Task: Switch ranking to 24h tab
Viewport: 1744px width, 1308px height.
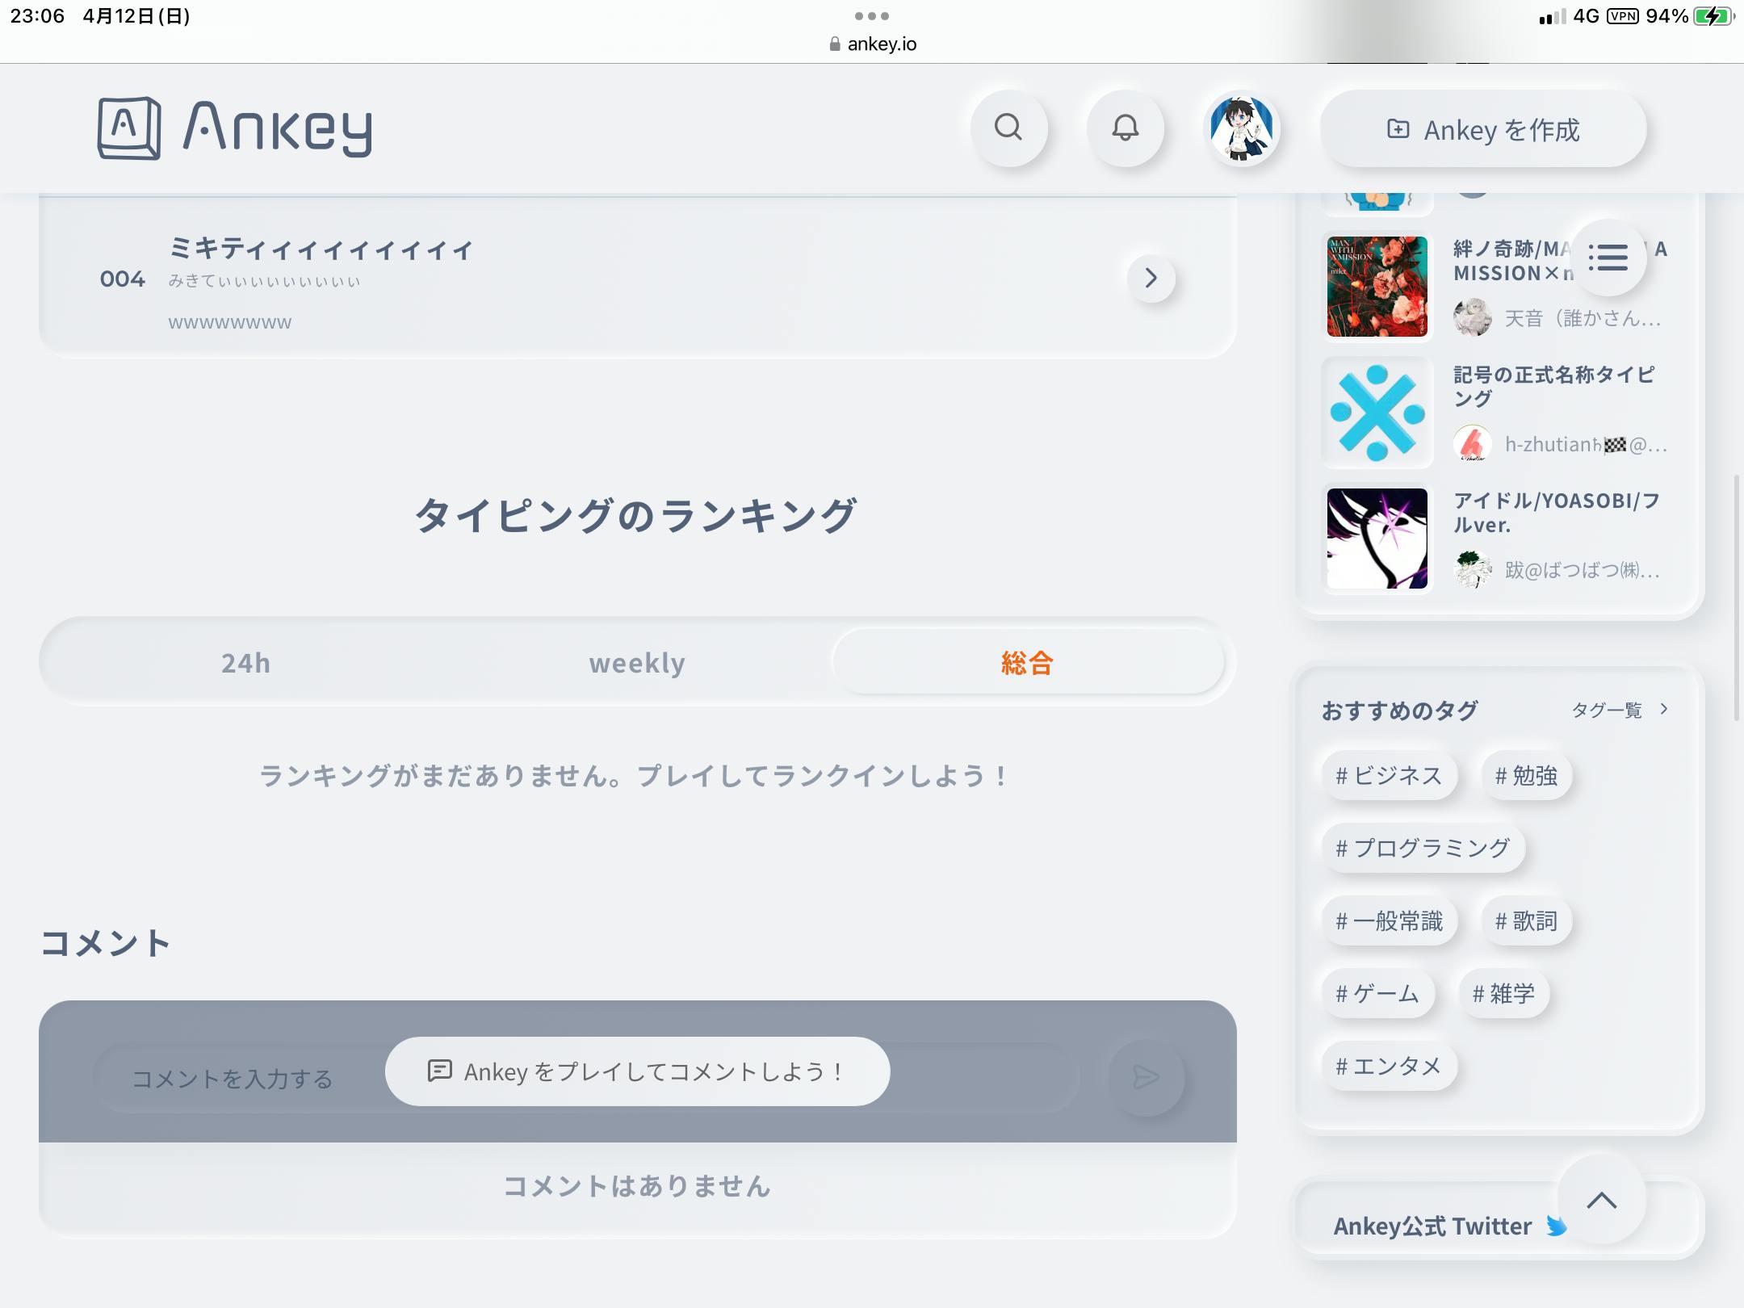Action: tap(245, 663)
